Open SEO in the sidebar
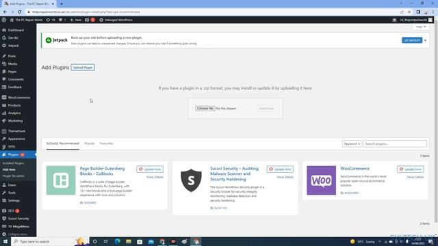 (11, 211)
